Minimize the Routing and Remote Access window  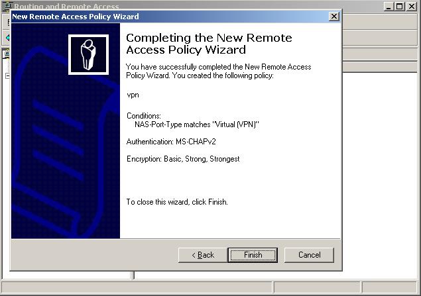click(x=389, y=7)
